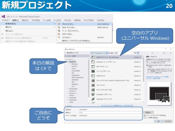Click the Web サイト(W) entry icon
Image resolution: width=175 pixels, height=131 pixels.
[x=59, y=27]
